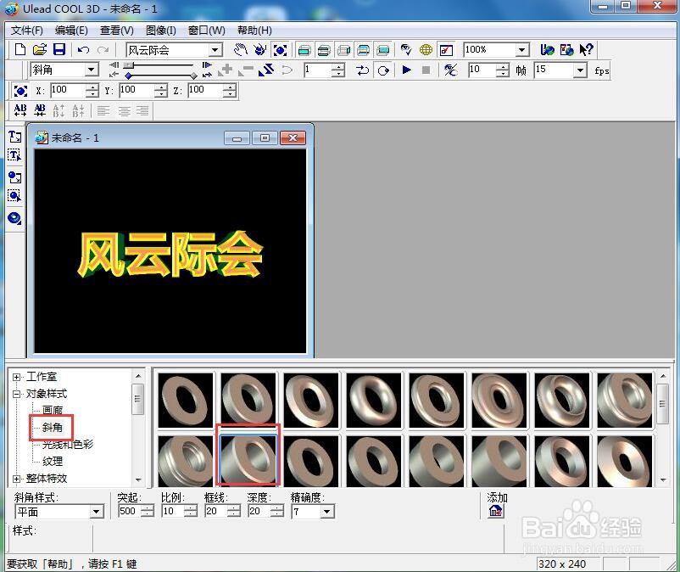Toggle front face selection icon
This screenshot has height=572, width=680.
pos(304,50)
